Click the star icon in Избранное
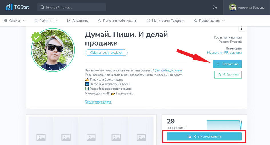The image size is (270, 145). point(219,75)
